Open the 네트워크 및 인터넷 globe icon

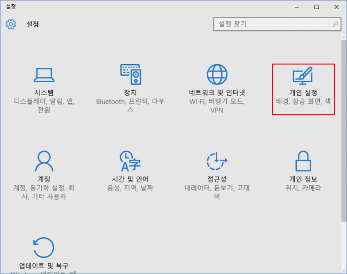[x=217, y=74]
